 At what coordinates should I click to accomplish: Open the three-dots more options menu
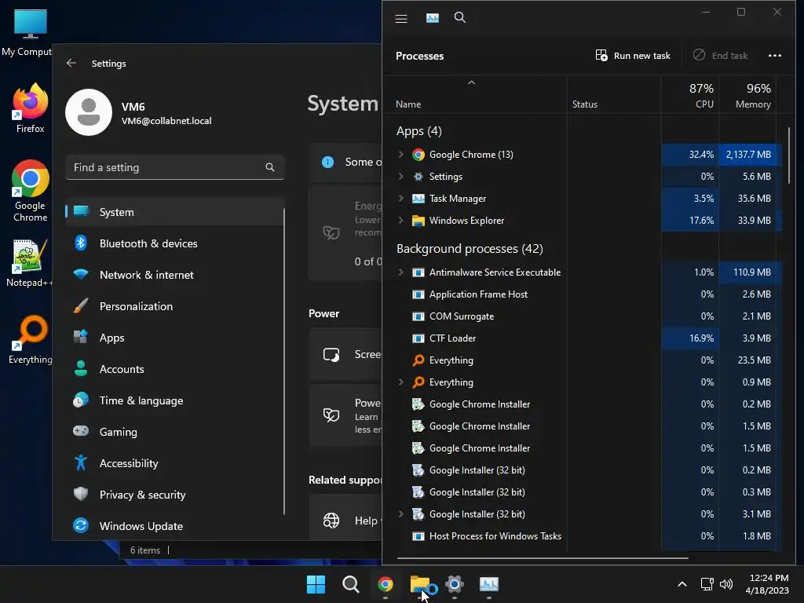(x=775, y=56)
